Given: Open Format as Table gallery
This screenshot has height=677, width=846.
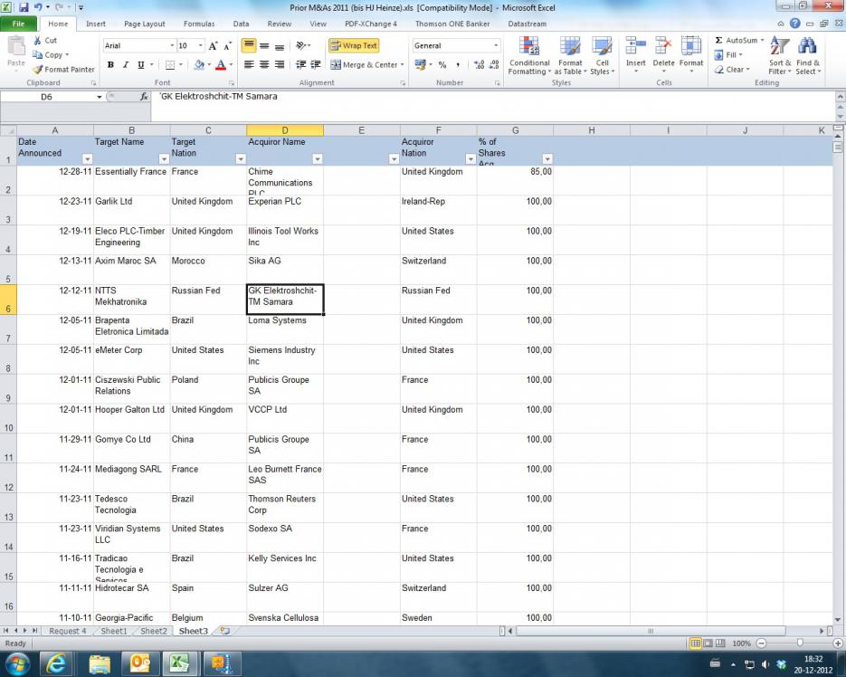Looking at the screenshot, I should [x=570, y=55].
